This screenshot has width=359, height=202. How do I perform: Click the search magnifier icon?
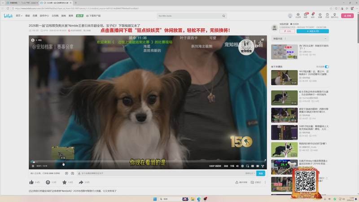coord(223,16)
